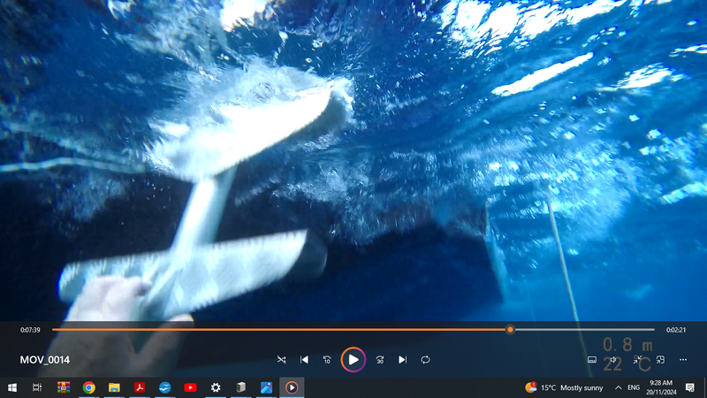Image resolution: width=707 pixels, height=398 pixels.
Task: Open YouTube from the taskbar
Action: (190, 387)
